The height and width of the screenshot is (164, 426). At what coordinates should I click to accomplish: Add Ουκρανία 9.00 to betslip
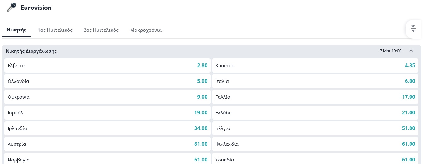coord(108,97)
